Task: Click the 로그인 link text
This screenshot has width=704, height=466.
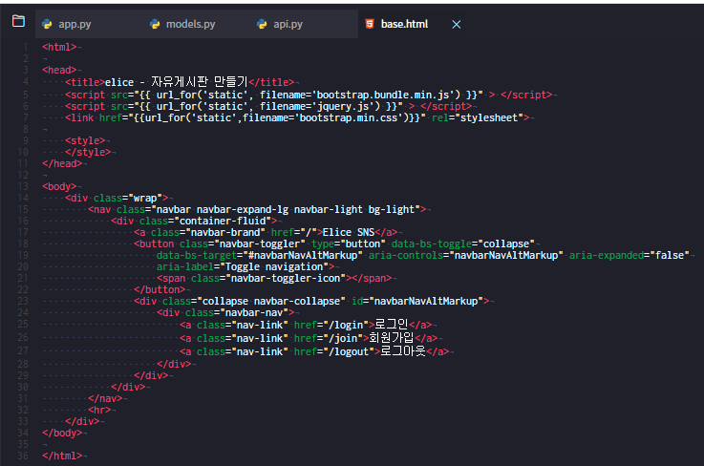Action: [x=392, y=325]
